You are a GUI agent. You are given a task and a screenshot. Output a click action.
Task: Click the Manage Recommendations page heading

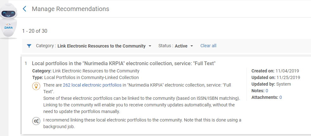point(71,9)
